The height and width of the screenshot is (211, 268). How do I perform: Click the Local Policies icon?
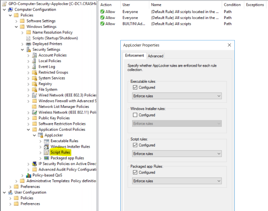coord(34,61)
